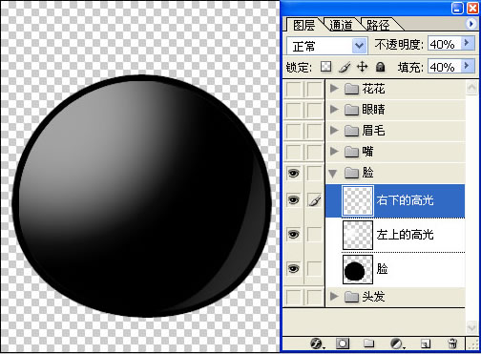Toggle link box beside 脸 shape layer
Image resolution: width=481 pixels, height=354 pixels.
point(314,269)
